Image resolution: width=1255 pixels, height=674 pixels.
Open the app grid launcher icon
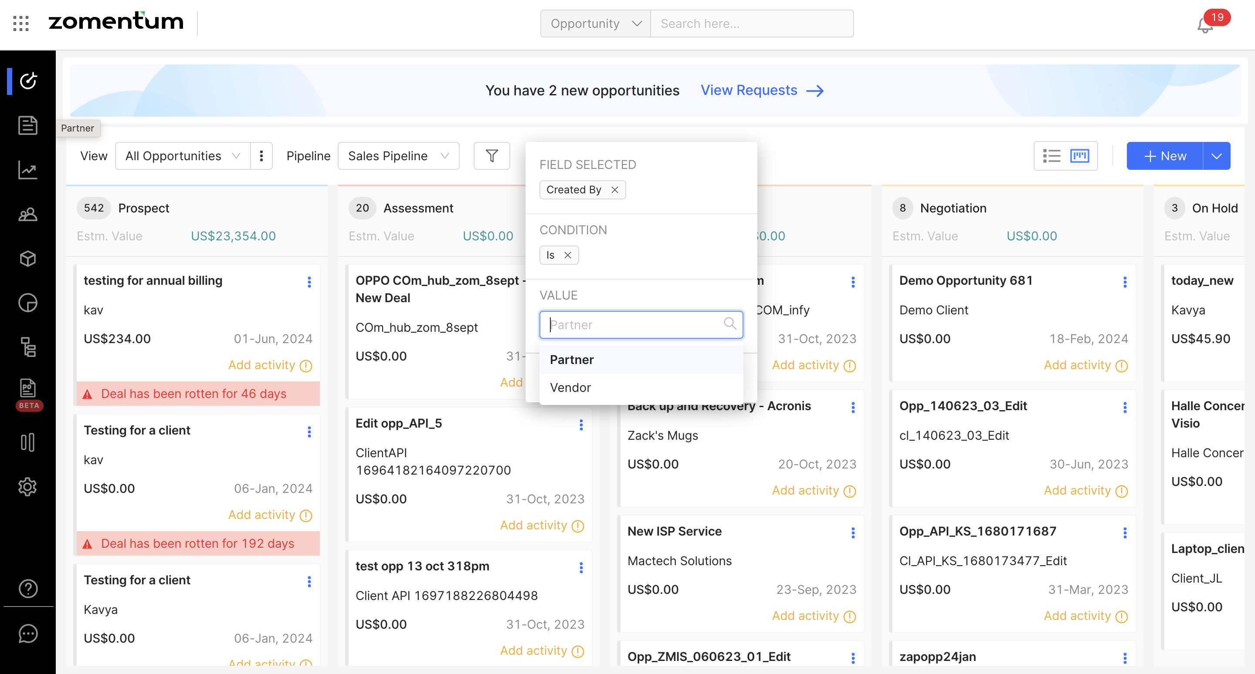[x=21, y=23]
